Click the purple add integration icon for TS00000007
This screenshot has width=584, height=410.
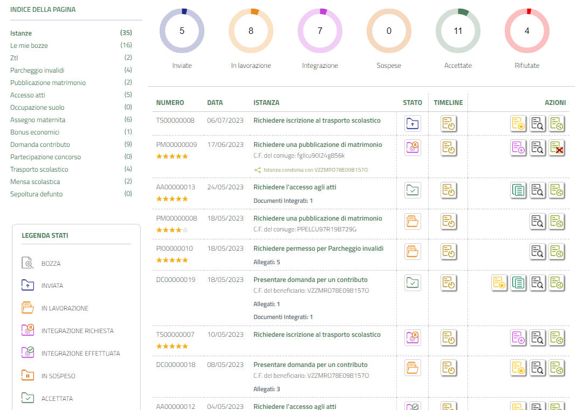518,338
